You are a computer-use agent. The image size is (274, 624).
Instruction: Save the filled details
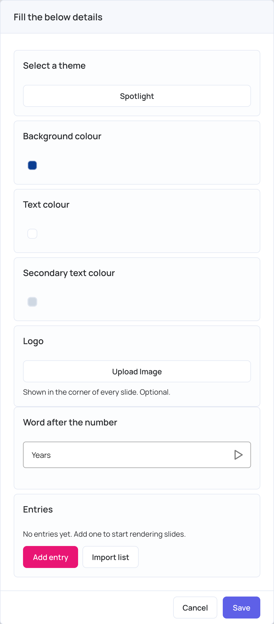[241, 608]
